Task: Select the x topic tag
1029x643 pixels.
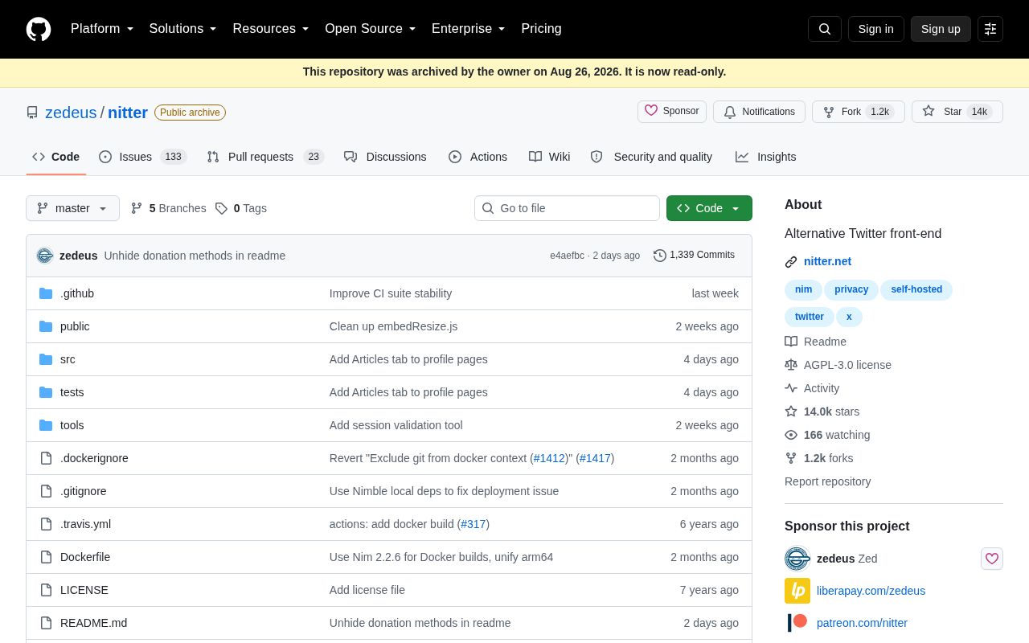Action: point(849,317)
